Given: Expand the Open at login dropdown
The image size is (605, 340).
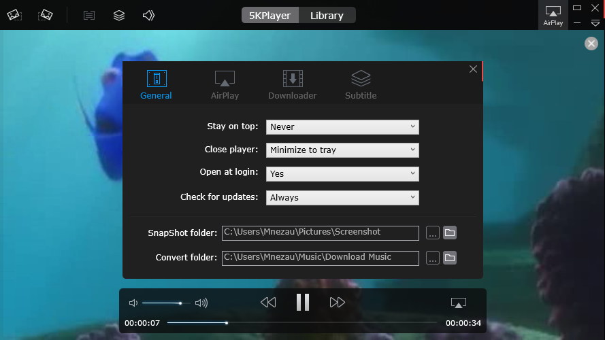Looking at the screenshot, I should [342, 174].
